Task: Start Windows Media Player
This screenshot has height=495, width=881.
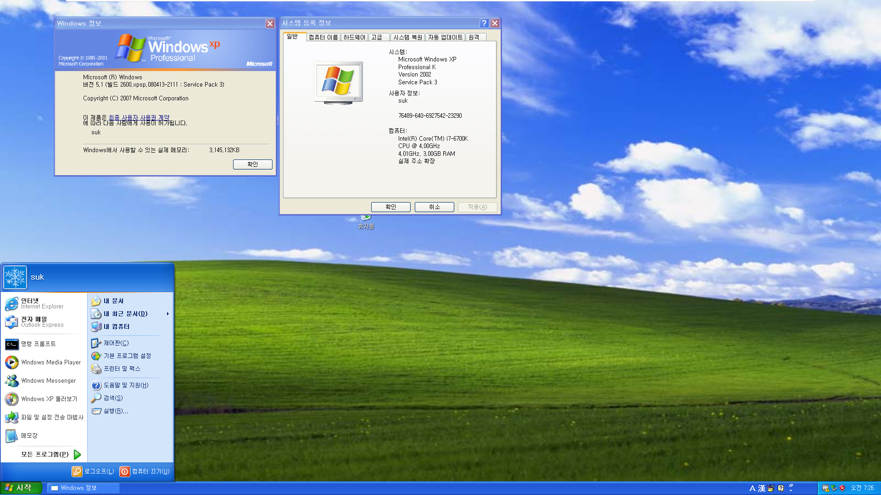Action: click(44, 362)
